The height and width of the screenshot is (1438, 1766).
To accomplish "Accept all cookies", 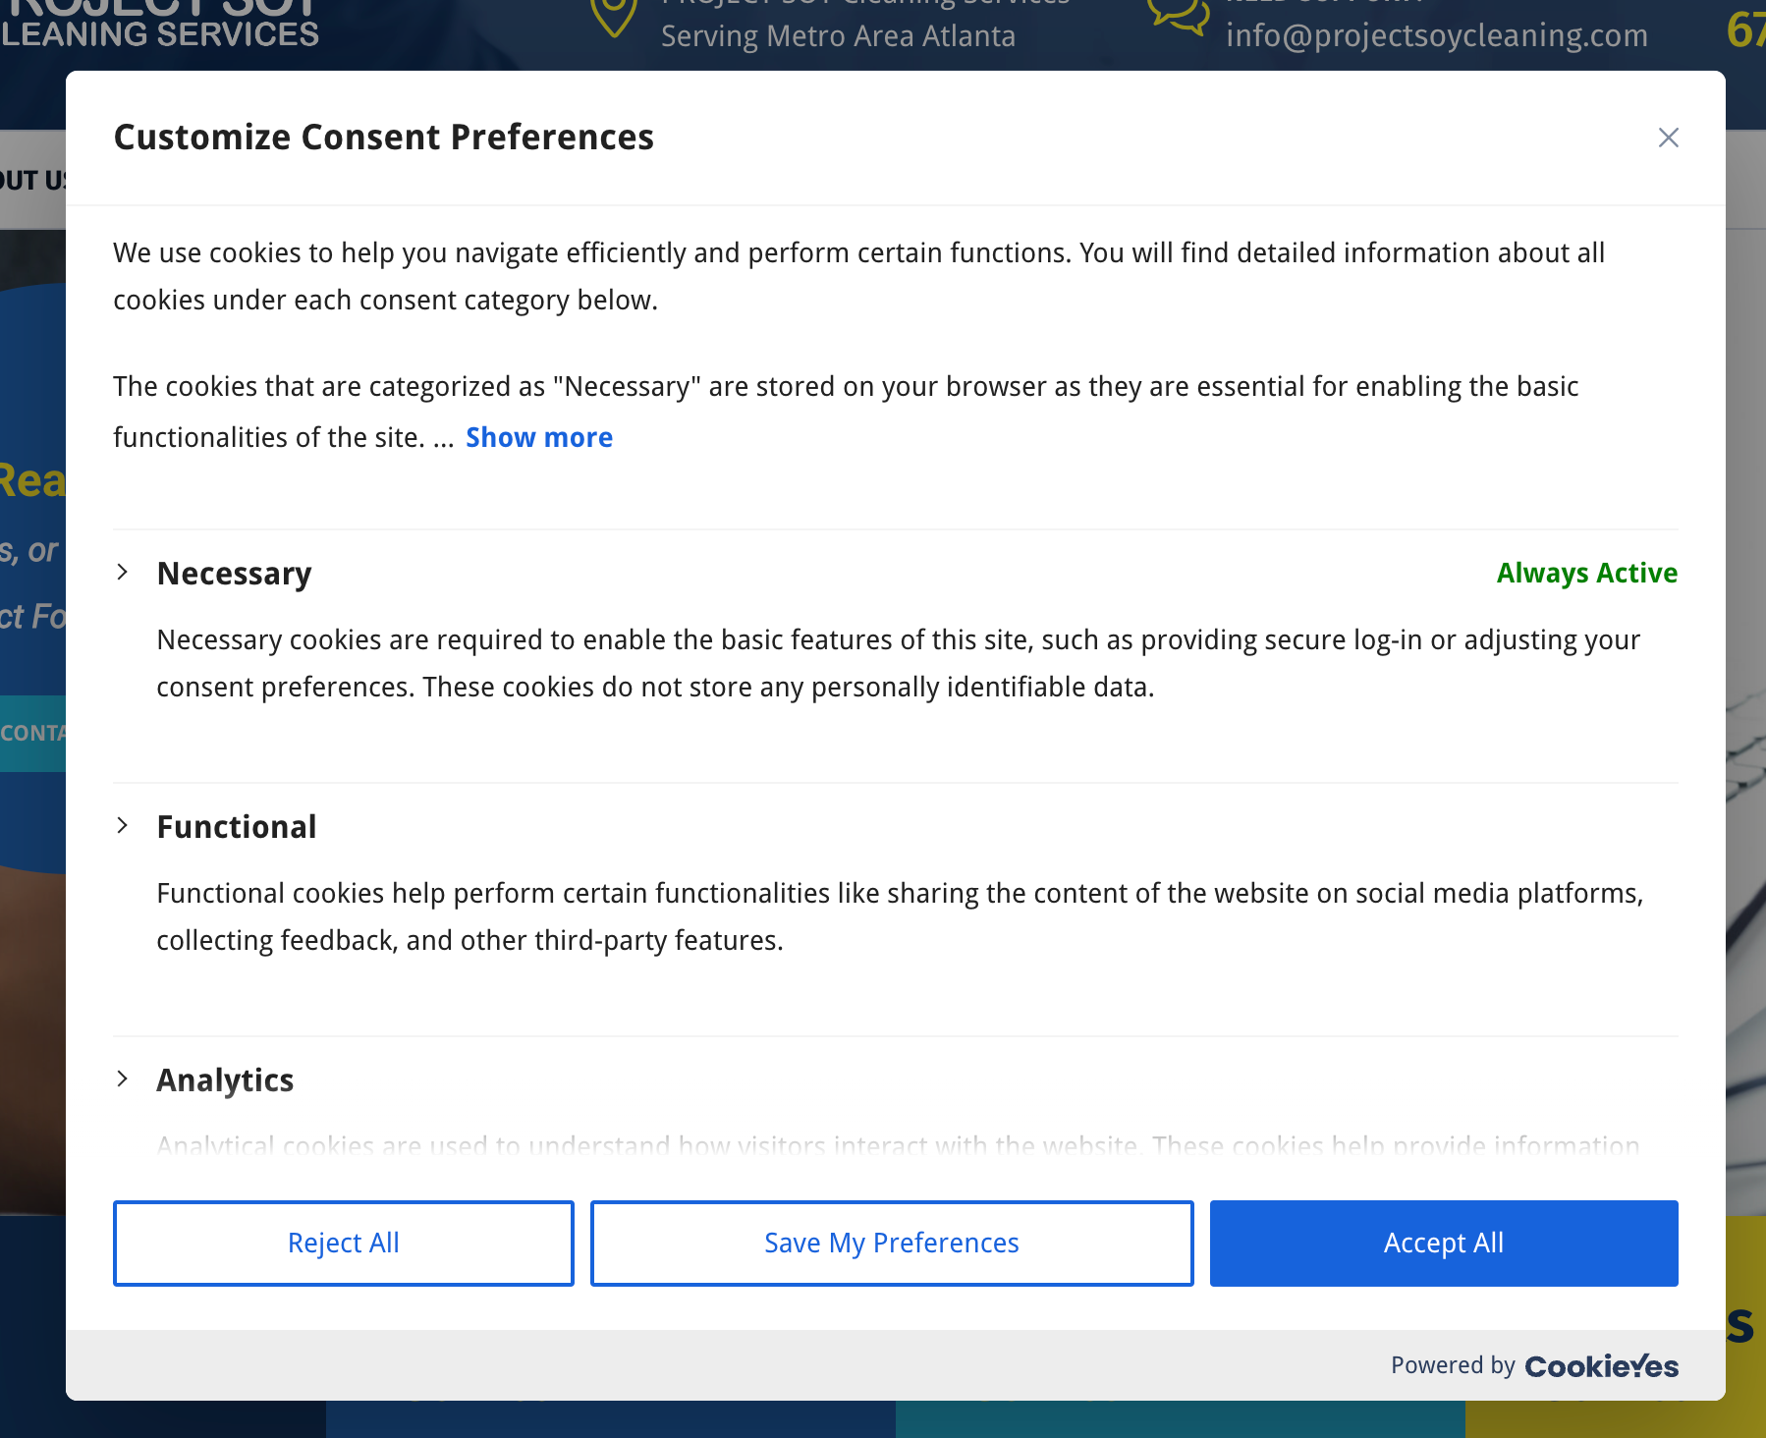I will coord(1443,1243).
